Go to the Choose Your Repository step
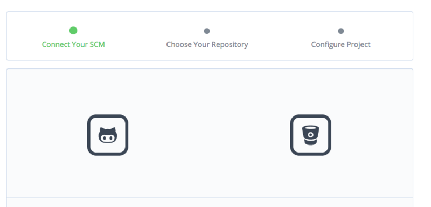 (x=207, y=44)
